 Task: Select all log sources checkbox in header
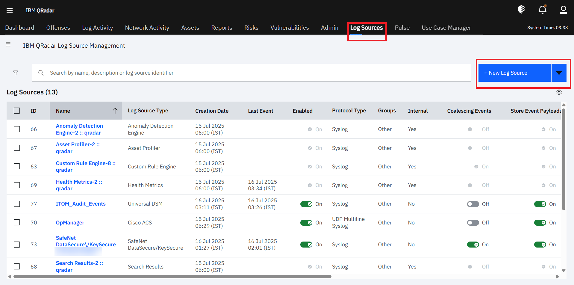point(17,111)
